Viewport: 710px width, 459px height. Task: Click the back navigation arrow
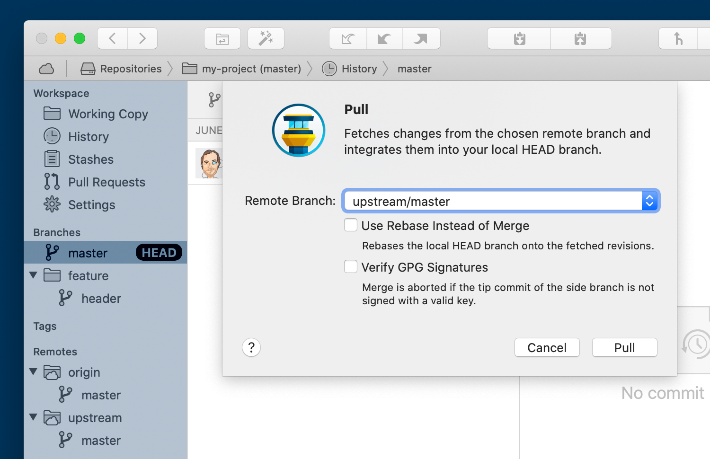click(x=112, y=38)
